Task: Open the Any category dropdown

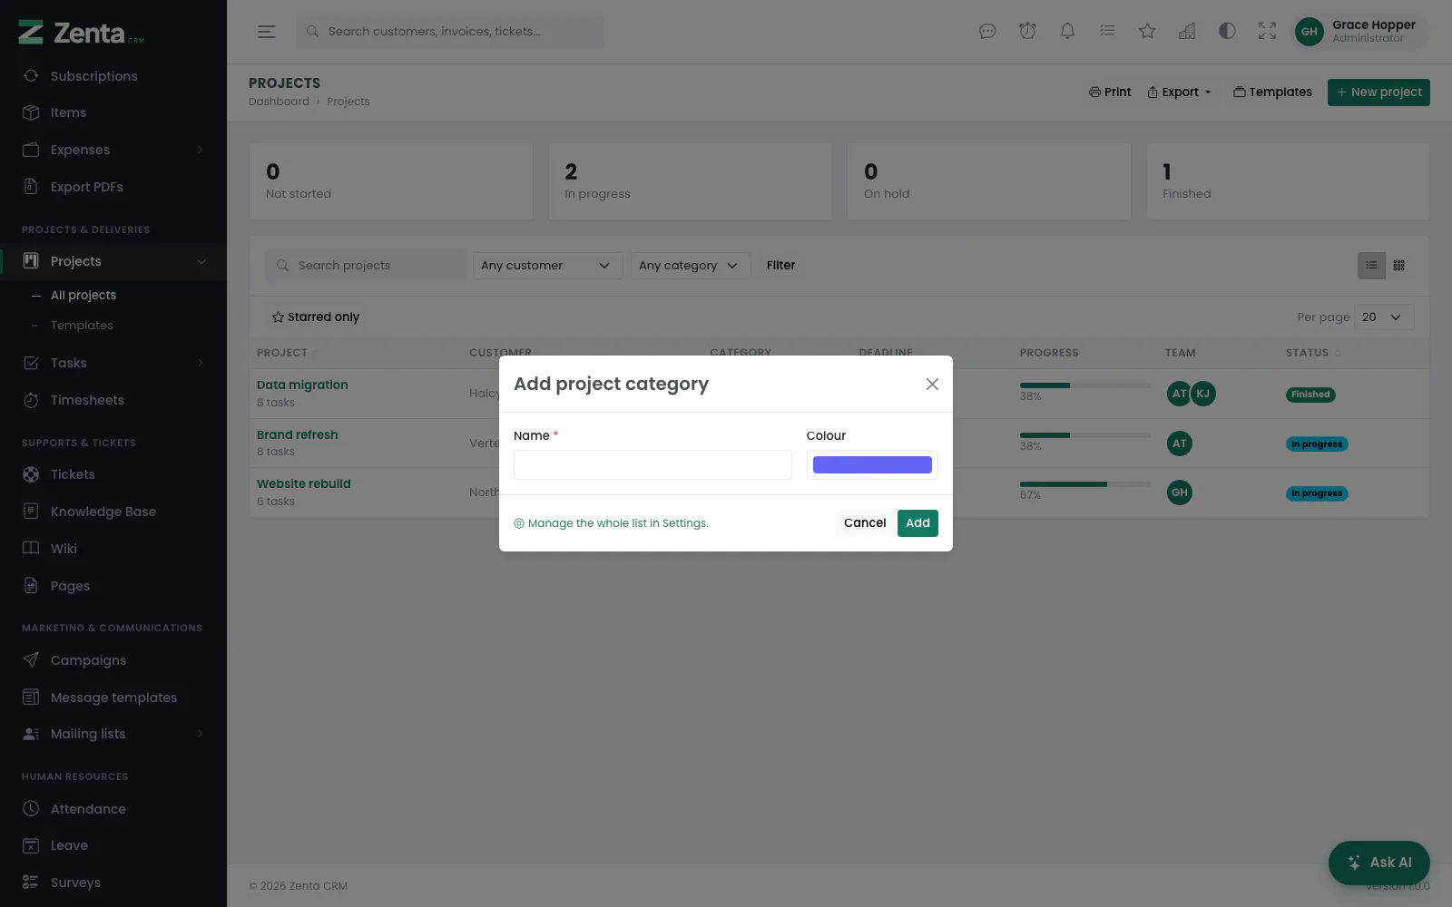Action: pyautogui.click(x=691, y=266)
